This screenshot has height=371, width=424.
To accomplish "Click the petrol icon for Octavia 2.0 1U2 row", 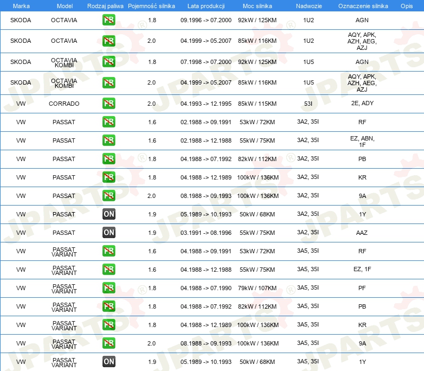I will tap(108, 41).
